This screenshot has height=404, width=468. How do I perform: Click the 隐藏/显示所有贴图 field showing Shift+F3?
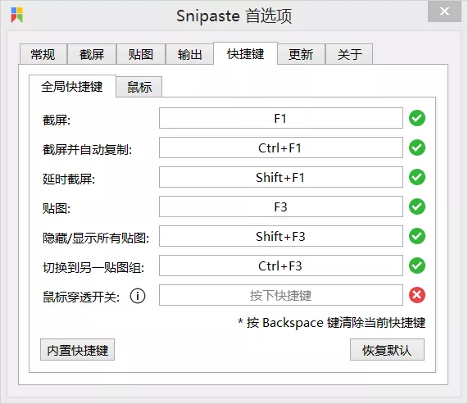(x=281, y=236)
